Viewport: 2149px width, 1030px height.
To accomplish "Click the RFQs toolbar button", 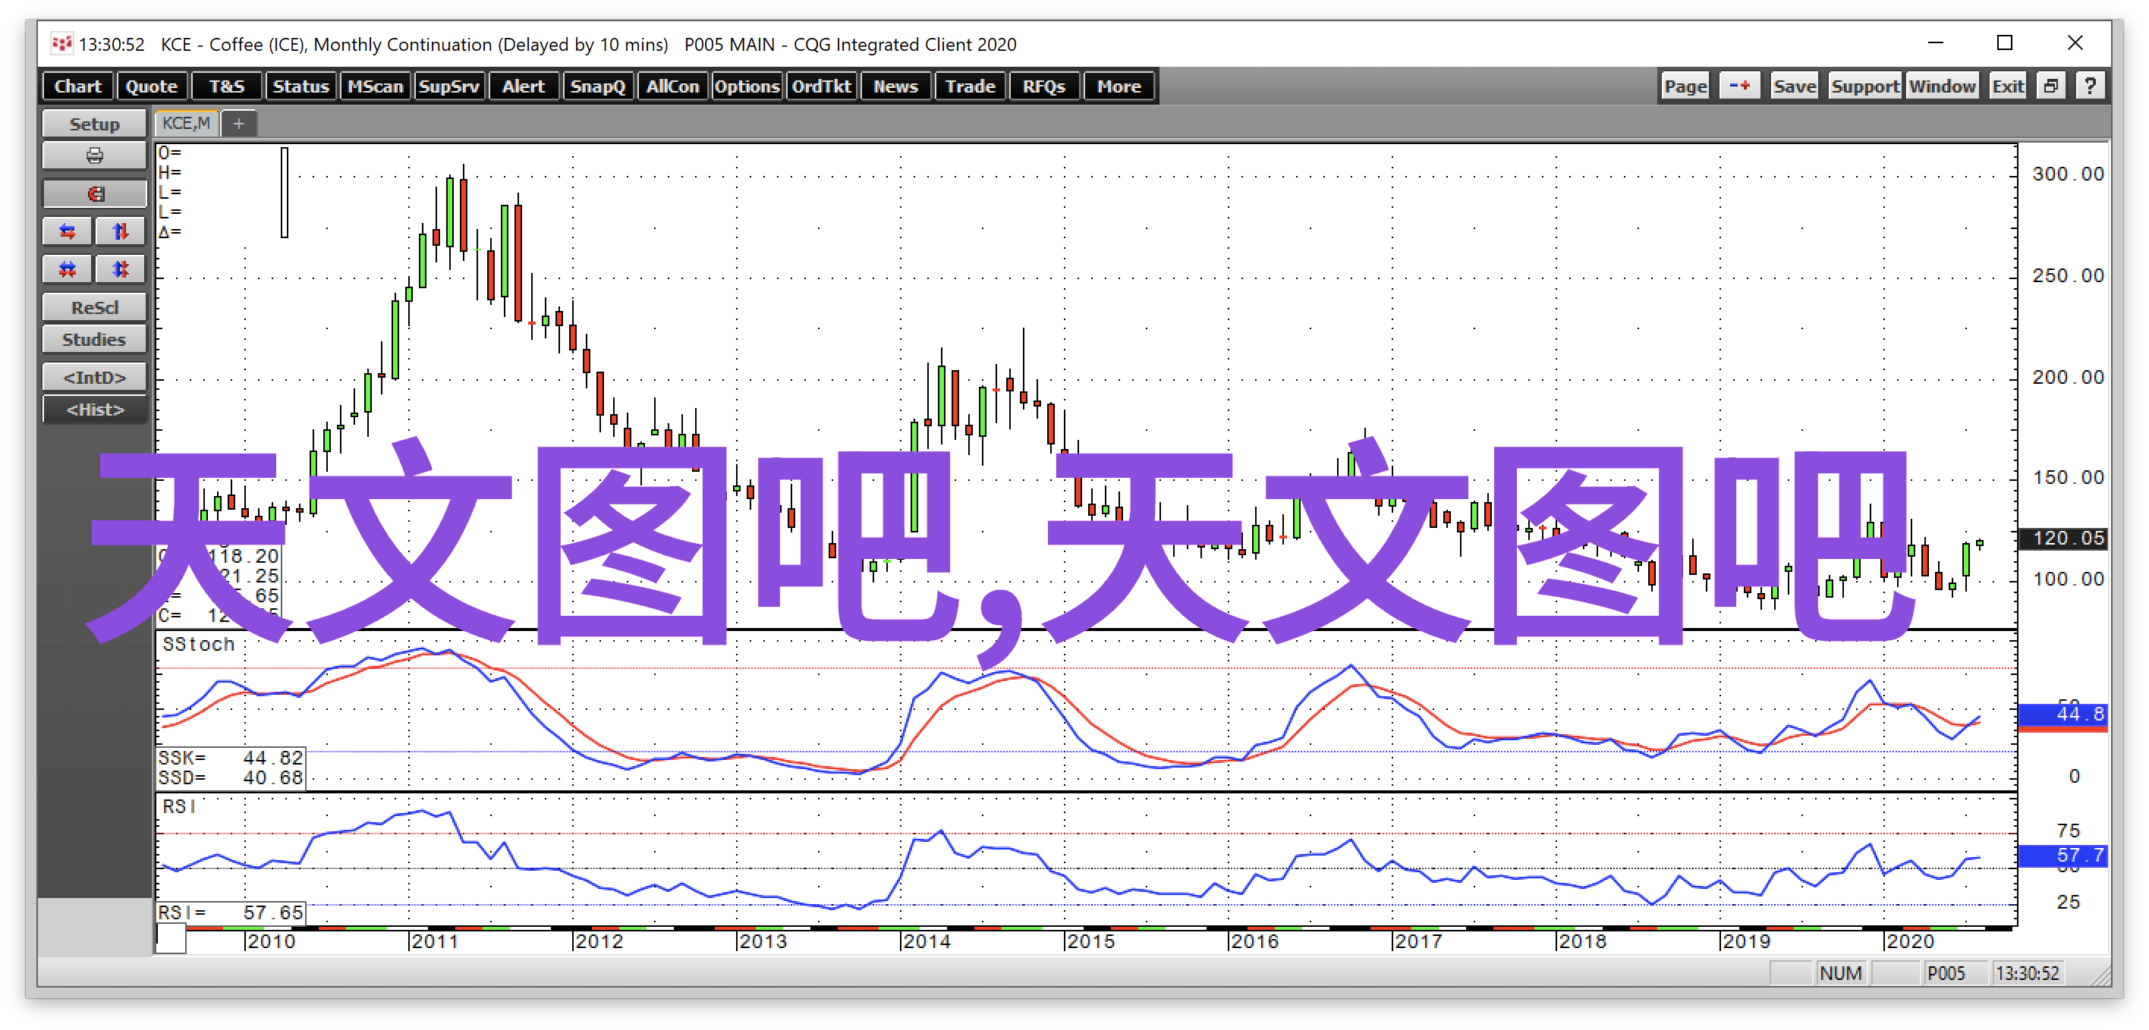I will tap(1043, 86).
